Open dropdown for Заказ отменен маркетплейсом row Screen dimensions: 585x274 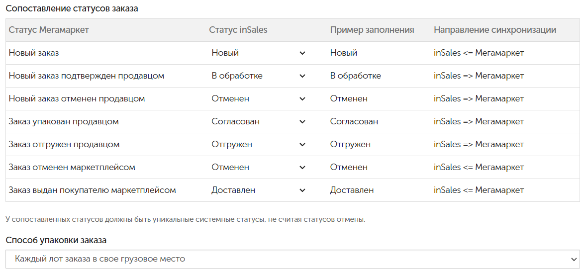(x=258, y=168)
